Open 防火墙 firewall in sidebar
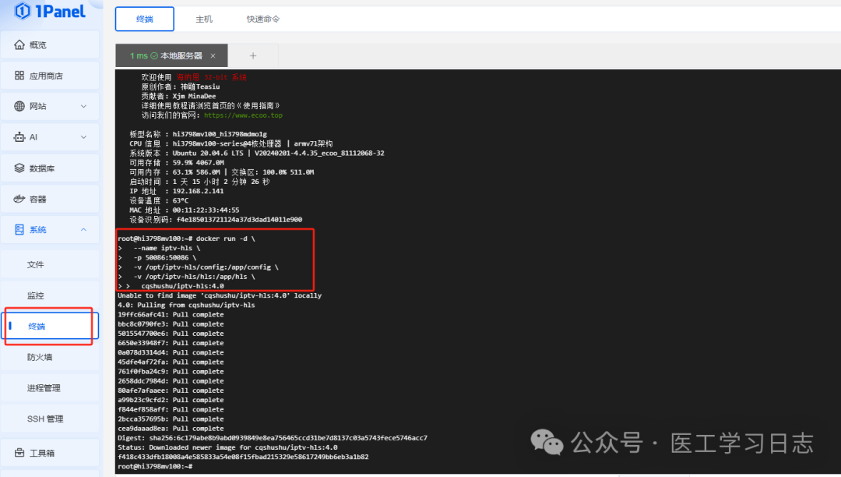 [40, 357]
